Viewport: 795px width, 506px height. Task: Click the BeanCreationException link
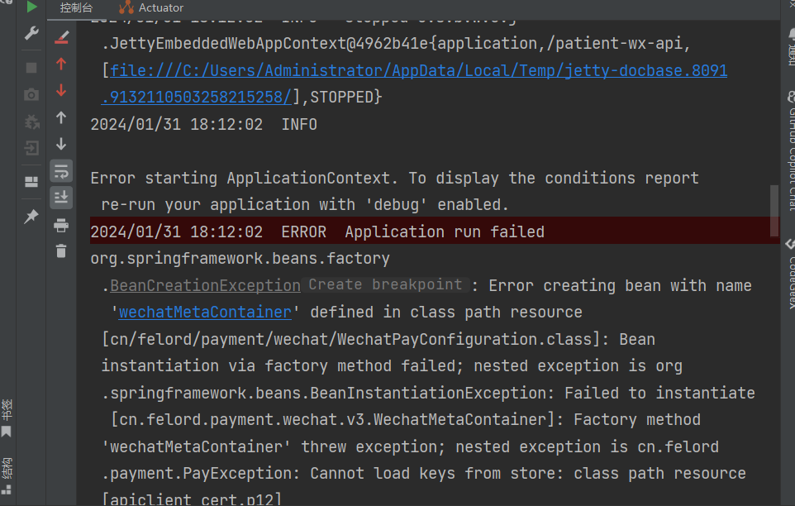tap(205, 285)
